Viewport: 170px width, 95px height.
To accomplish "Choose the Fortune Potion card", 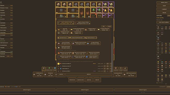I will 64,47.
